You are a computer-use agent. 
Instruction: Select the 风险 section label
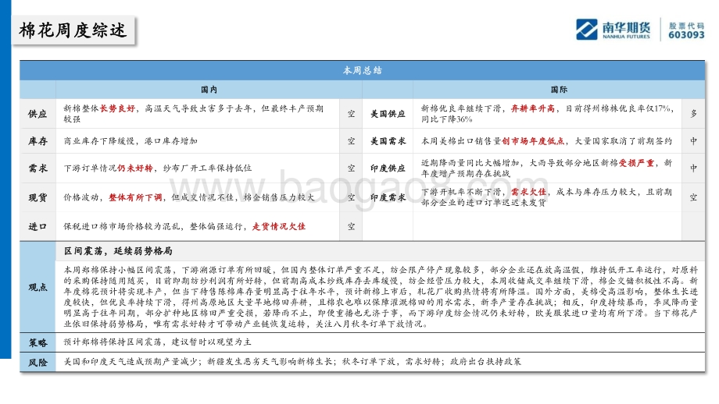[38, 363]
